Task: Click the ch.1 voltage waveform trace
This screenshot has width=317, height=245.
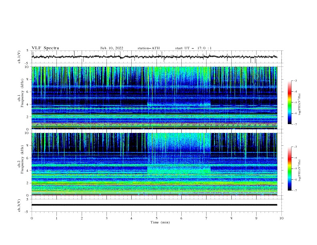Action: coord(154,57)
